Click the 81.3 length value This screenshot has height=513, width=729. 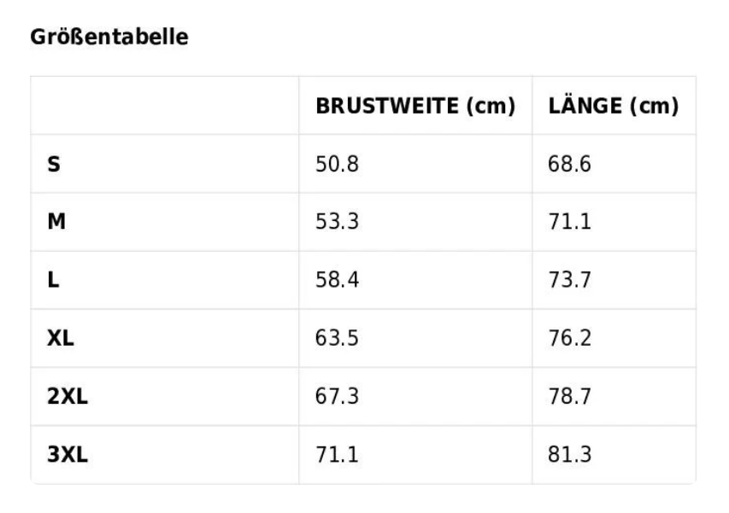tap(569, 455)
